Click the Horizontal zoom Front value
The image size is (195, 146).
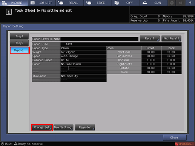pos(151,56)
